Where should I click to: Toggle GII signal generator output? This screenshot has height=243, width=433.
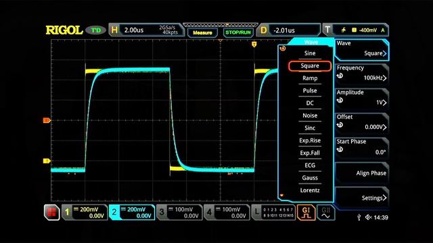[x=326, y=213]
